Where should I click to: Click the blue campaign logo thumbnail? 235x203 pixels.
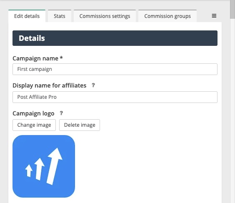(44, 166)
